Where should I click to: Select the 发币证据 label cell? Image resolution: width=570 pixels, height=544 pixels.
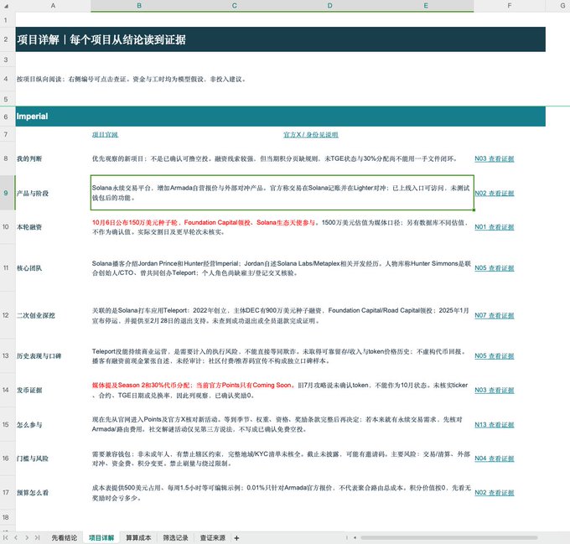tap(53, 391)
